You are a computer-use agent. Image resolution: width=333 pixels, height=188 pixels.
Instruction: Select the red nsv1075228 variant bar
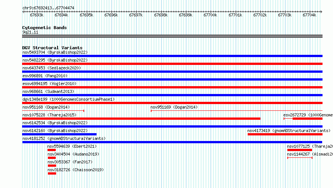(x=141, y=119)
